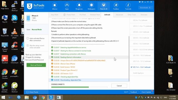Switch to the Multiple Flash tab
178x100 pixels.
click(95, 15)
